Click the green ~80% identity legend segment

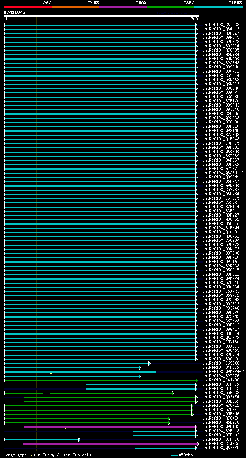pos(171,7)
